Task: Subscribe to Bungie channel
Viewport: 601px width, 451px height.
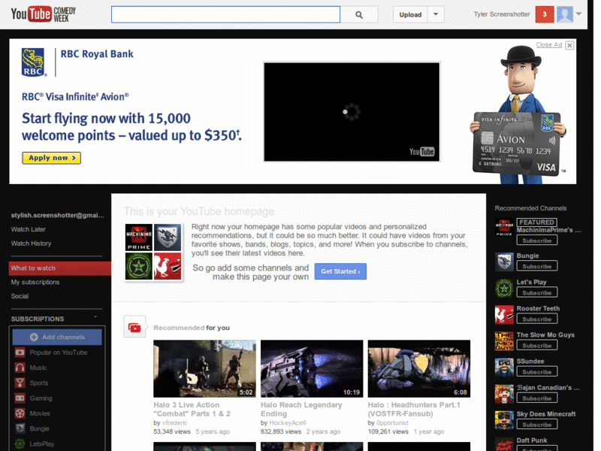Action: [x=536, y=266]
